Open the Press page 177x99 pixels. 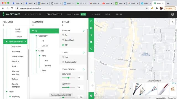[x=119, y=14]
